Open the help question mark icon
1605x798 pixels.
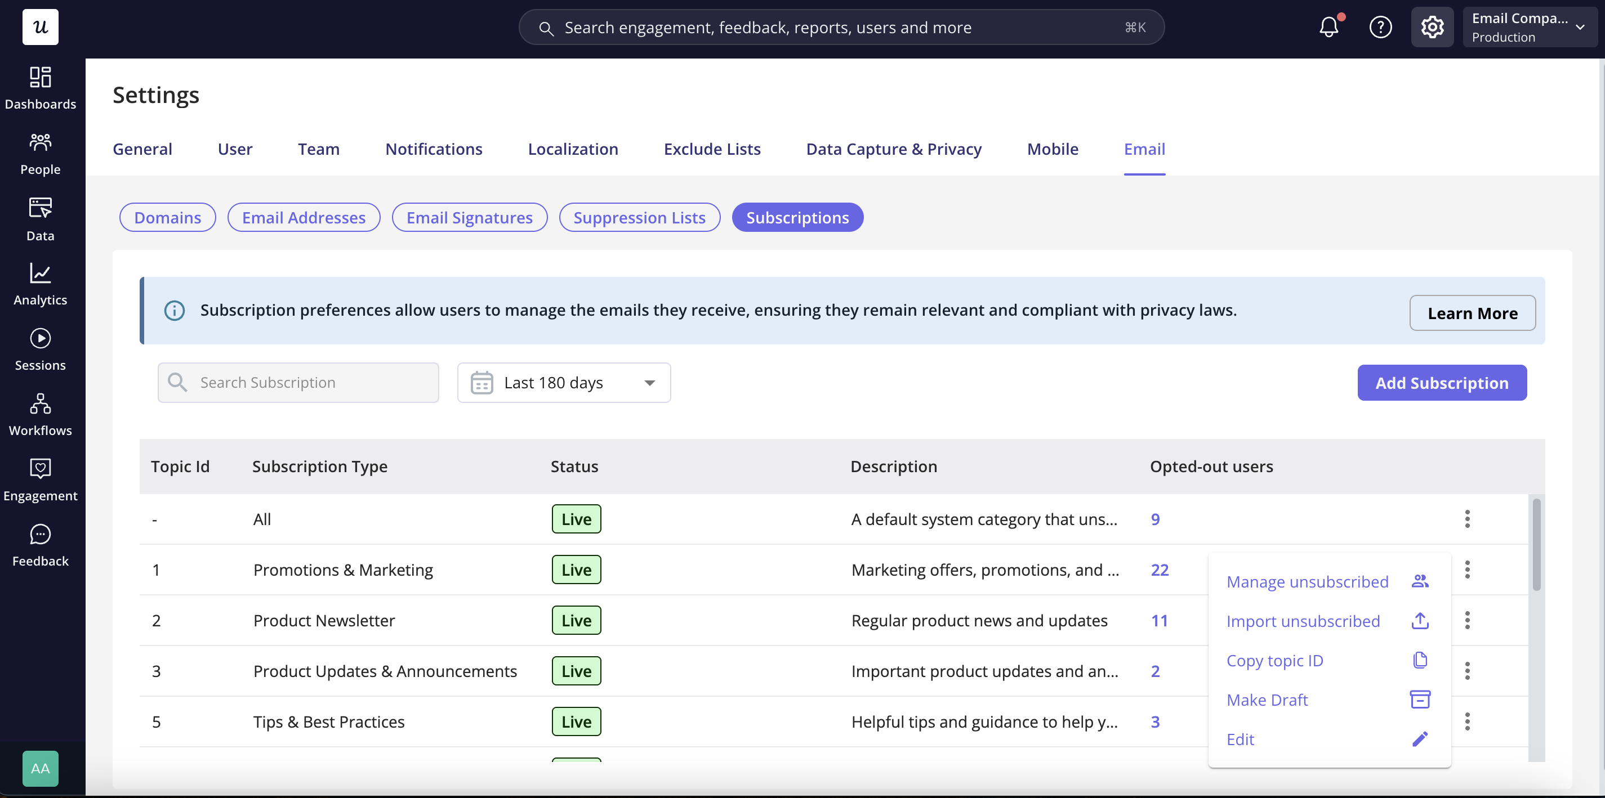click(x=1381, y=27)
